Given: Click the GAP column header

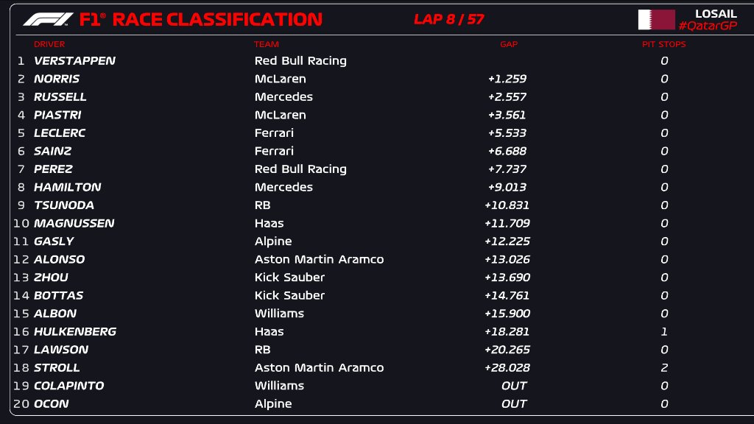Looking at the screenshot, I should point(509,44).
